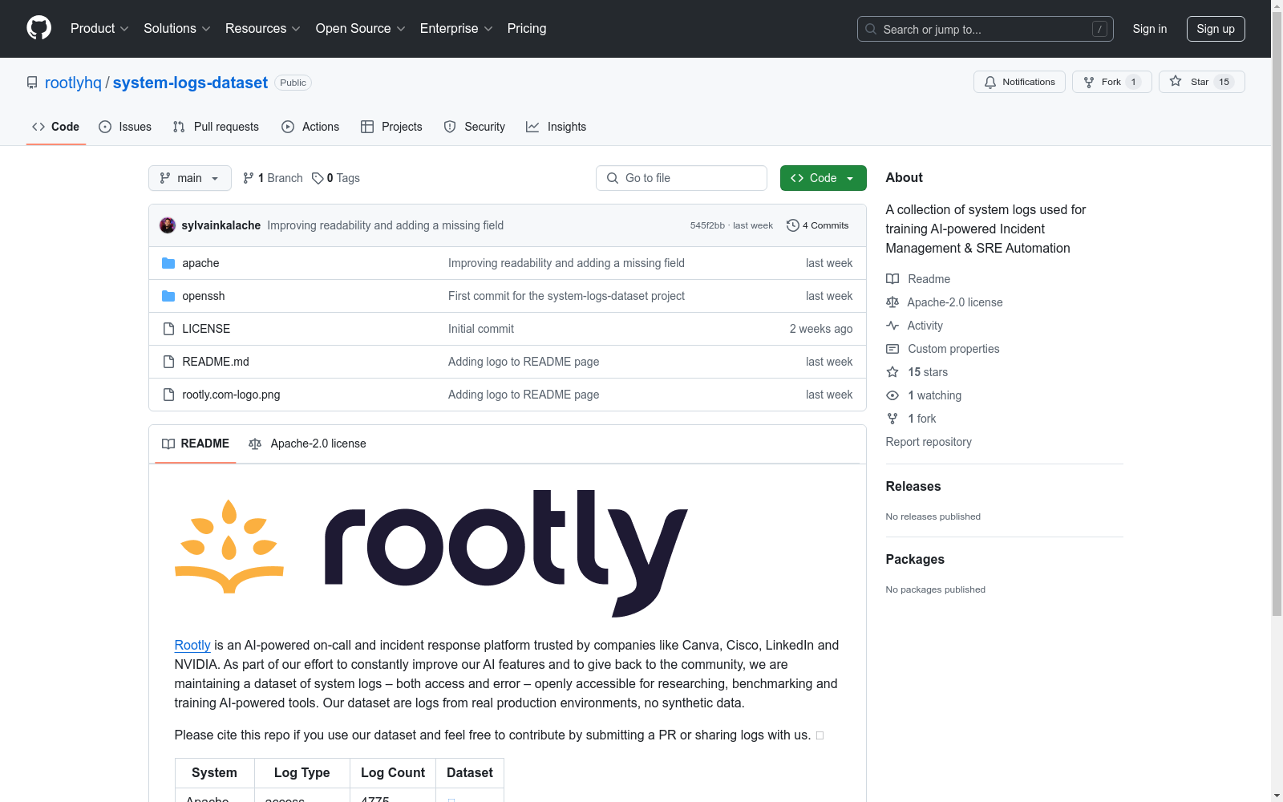Click the repository icon beside rootlyhq
The height and width of the screenshot is (802, 1283).
(x=32, y=83)
